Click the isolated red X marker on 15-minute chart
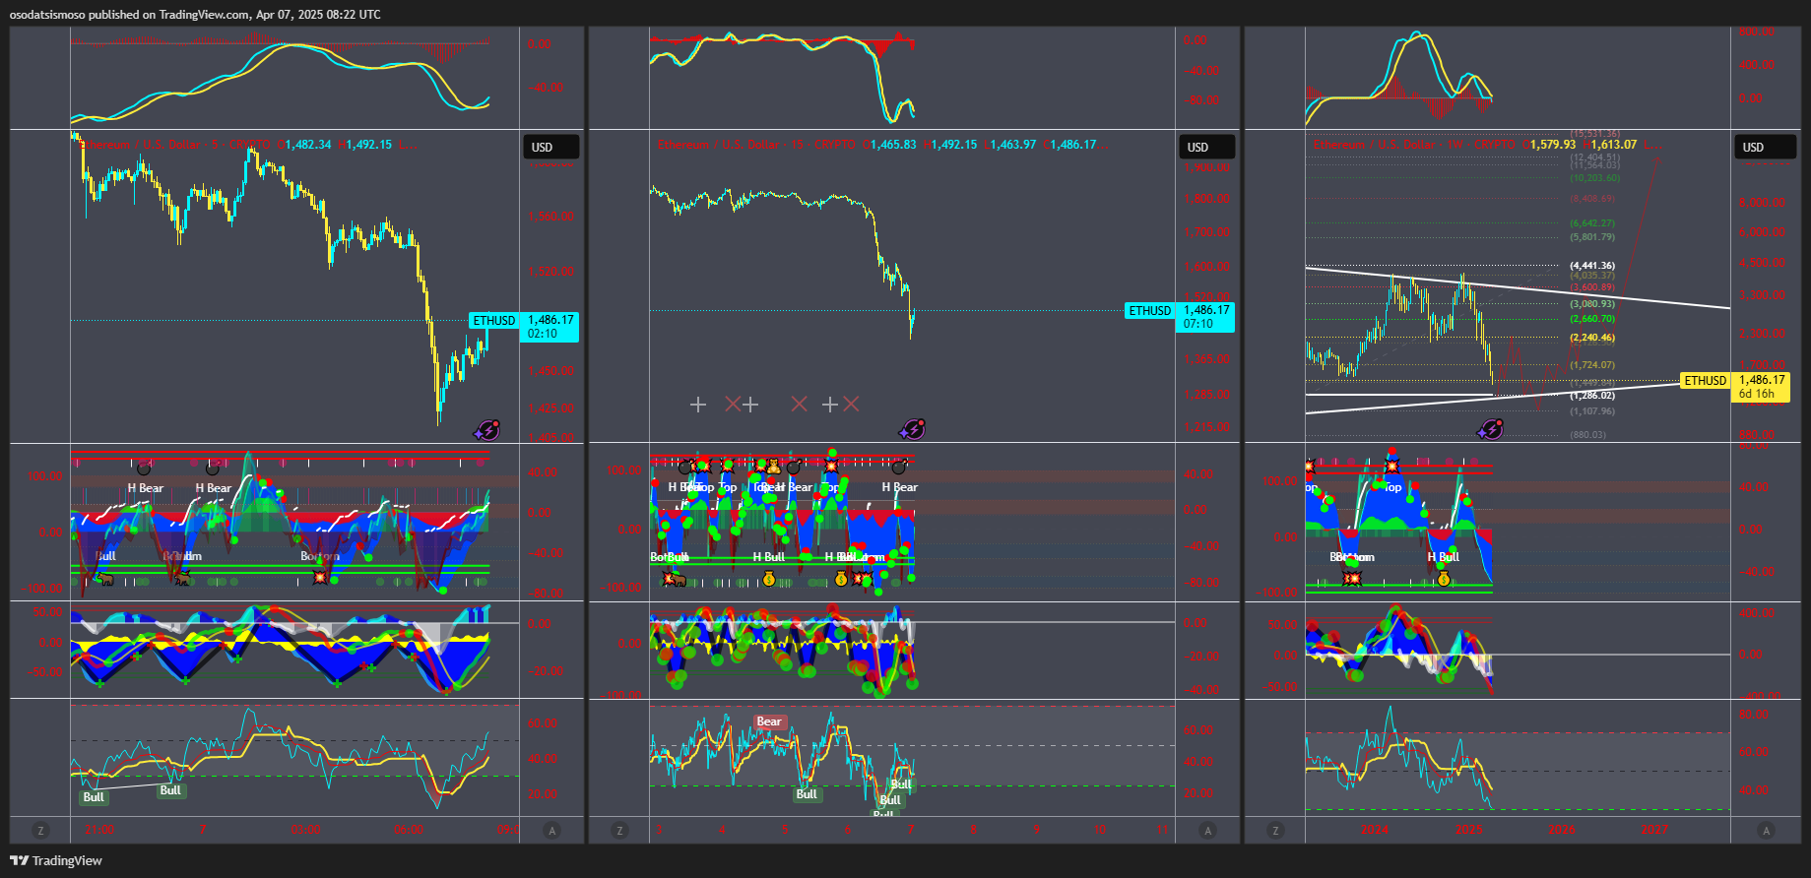This screenshot has height=878, width=1811. [799, 405]
